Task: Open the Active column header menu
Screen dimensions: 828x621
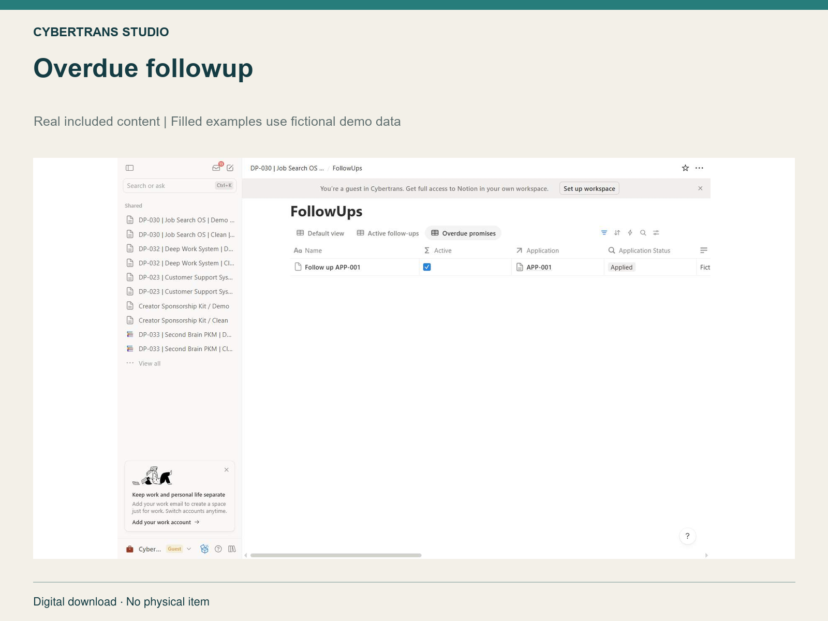Action: point(438,250)
